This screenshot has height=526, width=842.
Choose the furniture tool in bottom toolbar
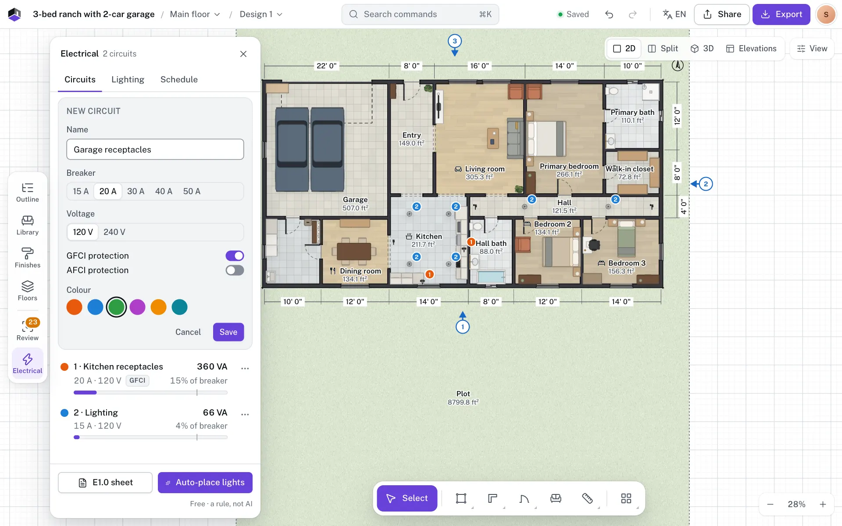(556, 498)
